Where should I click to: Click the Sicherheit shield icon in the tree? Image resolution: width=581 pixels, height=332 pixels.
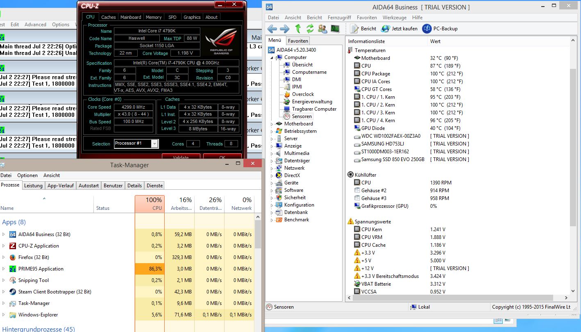pos(279,198)
